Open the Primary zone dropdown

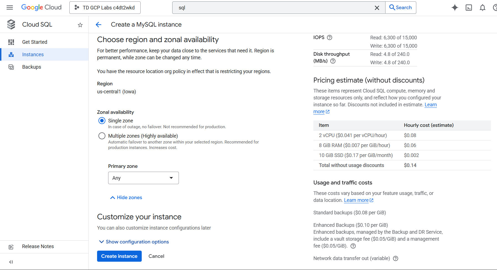coord(143,178)
